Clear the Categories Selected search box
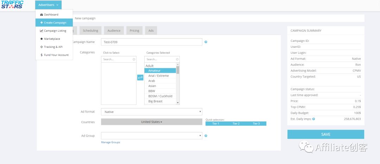The width and height of the screenshot is (380, 164). [x=177, y=59]
